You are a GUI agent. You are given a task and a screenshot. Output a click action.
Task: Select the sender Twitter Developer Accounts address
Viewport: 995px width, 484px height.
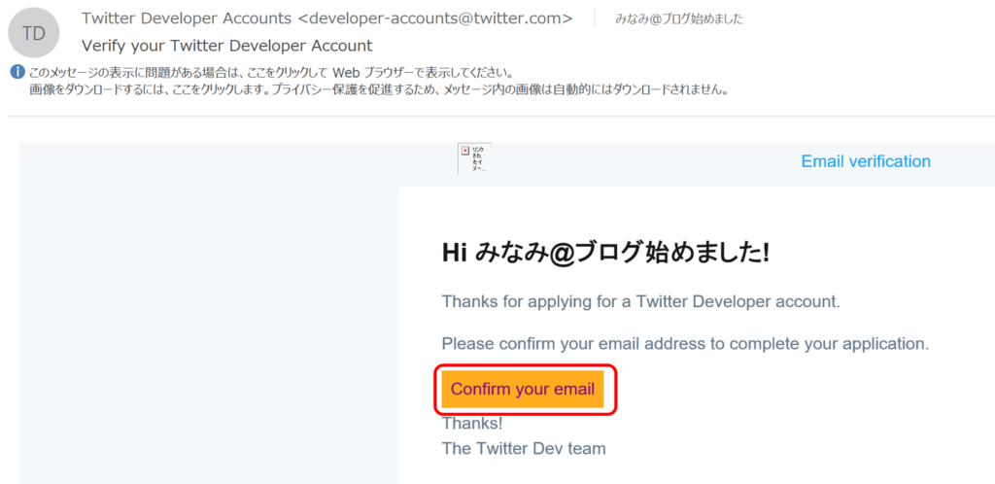tap(326, 19)
